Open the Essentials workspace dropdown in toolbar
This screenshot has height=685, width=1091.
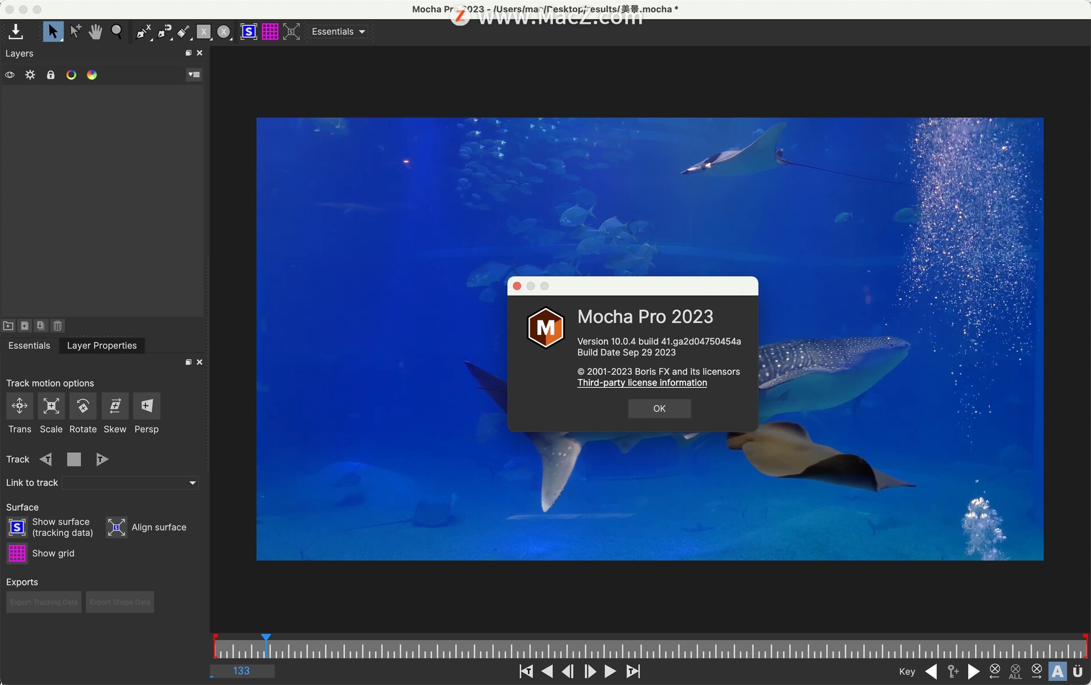click(x=338, y=32)
